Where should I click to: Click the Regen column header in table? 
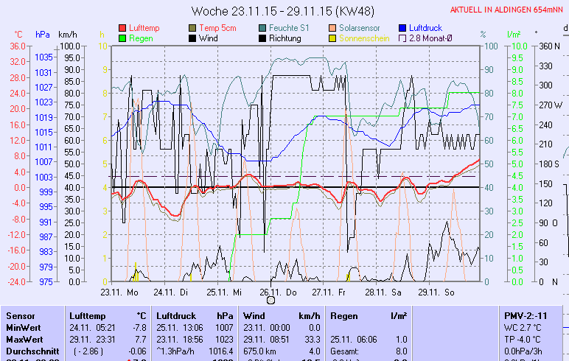click(x=344, y=315)
